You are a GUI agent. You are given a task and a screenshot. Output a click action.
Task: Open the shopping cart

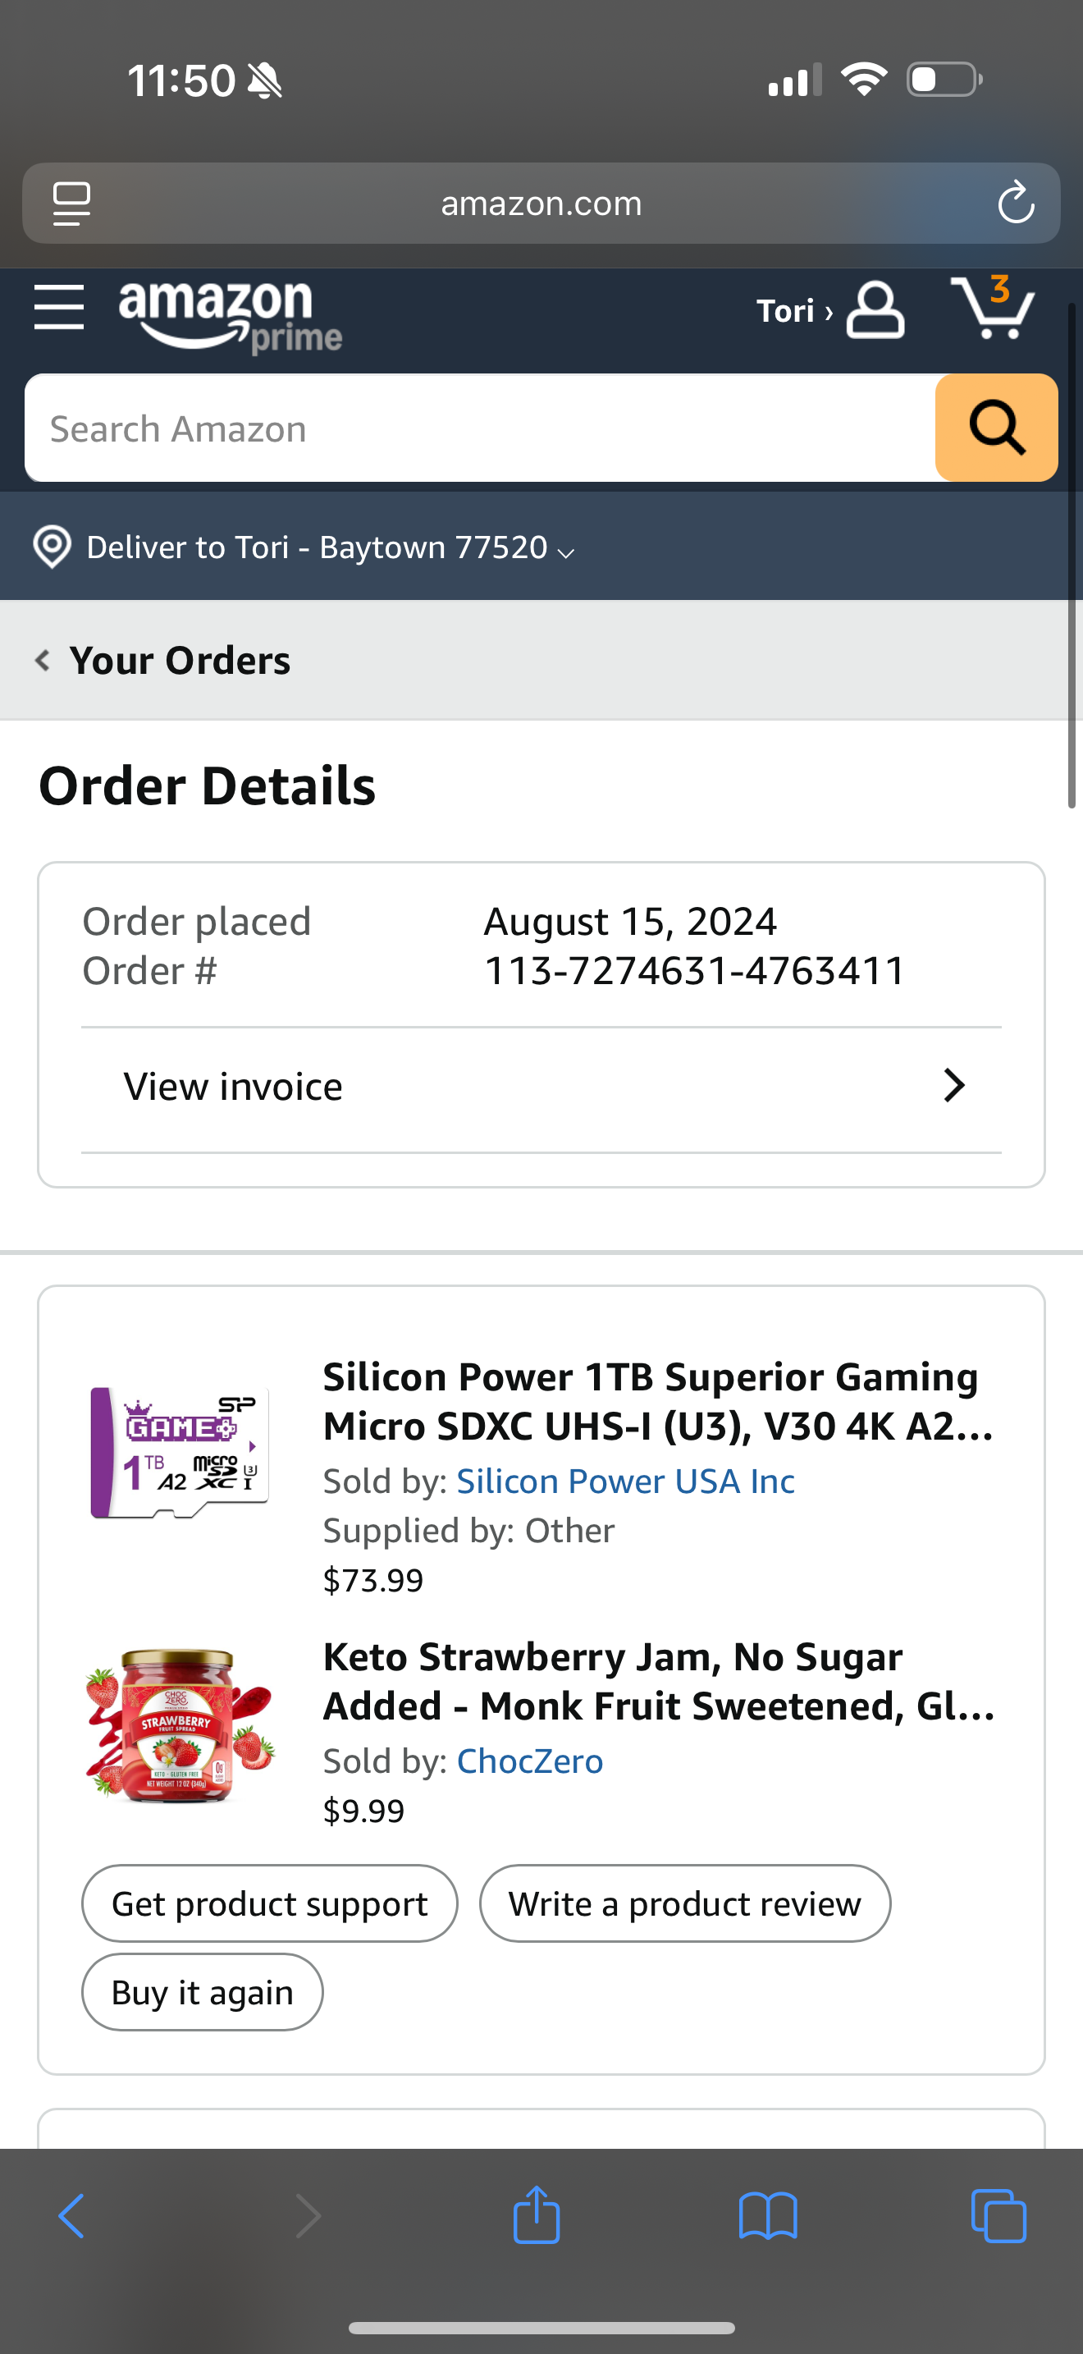pos(993,308)
